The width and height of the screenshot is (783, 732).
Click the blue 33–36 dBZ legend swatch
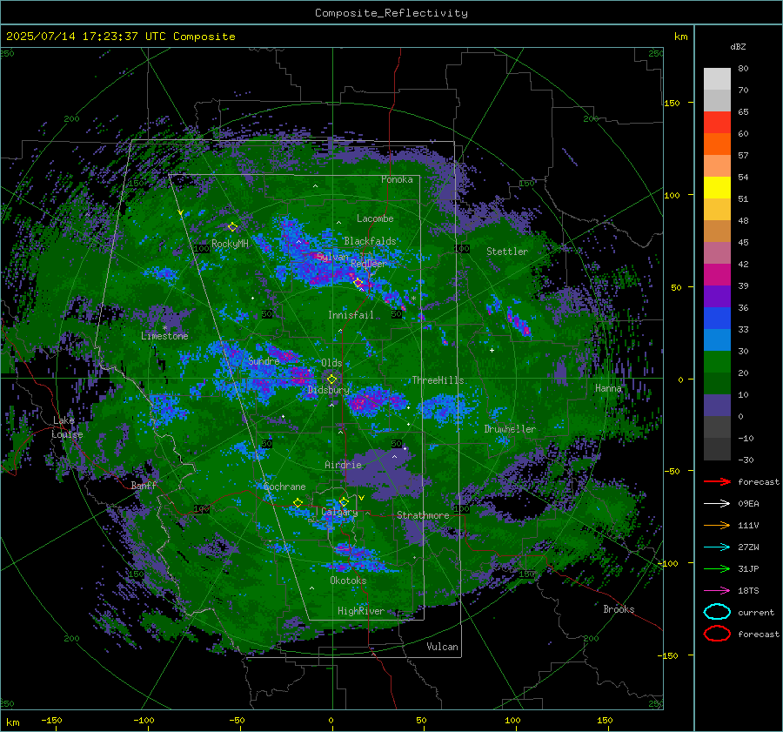pyautogui.click(x=717, y=318)
